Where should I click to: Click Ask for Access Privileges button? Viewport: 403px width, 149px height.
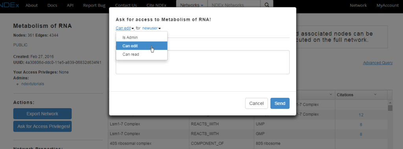[43, 126]
